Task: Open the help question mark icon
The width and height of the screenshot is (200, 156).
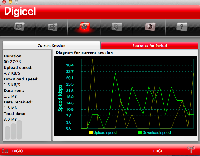Action: click(182, 27)
